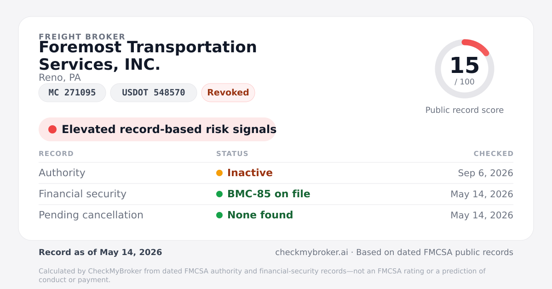Click the green dot beside None found
Viewport: 552px width, 289px height.
[x=219, y=215]
